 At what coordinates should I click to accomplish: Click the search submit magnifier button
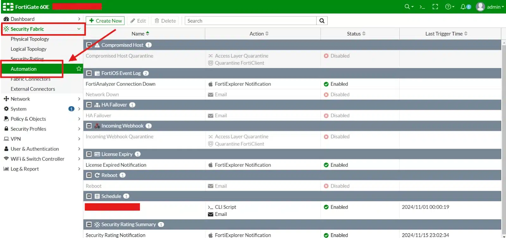point(322,21)
